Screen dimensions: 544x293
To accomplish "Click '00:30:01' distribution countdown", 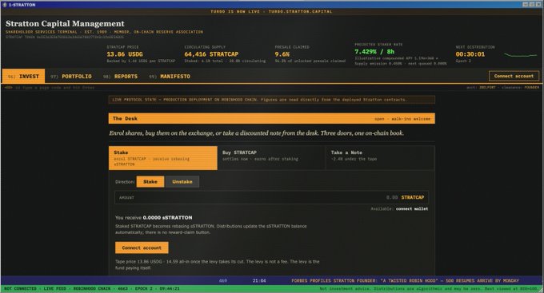I will click(470, 54).
